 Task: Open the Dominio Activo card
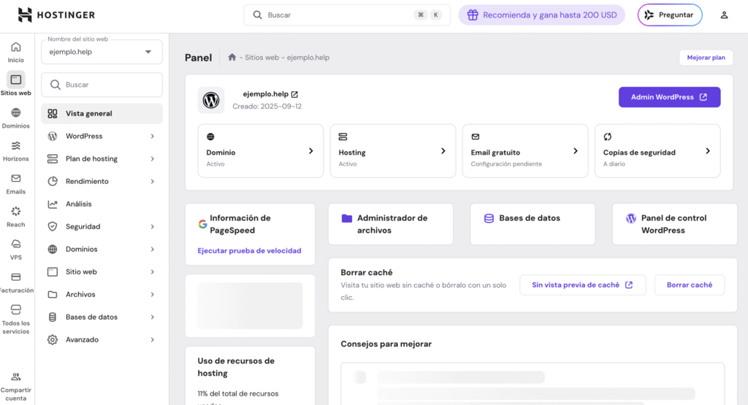(x=261, y=151)
